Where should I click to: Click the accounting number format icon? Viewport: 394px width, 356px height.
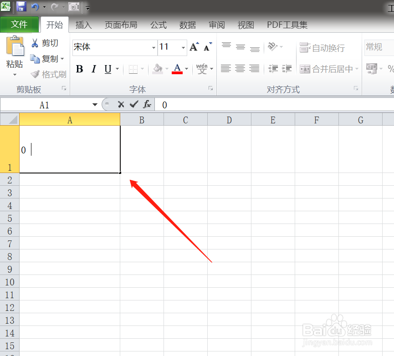(372, 69)
